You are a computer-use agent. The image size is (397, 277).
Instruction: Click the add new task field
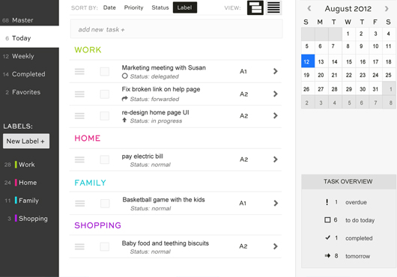[176, 29]
